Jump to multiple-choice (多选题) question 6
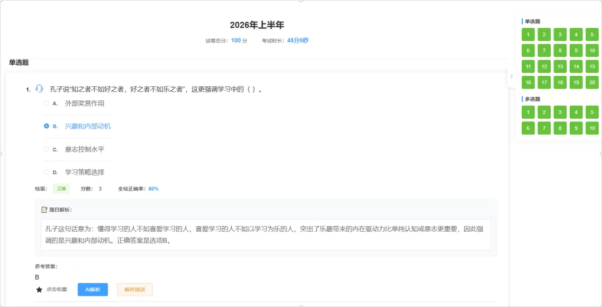602x307 pixels. point(528,128)
